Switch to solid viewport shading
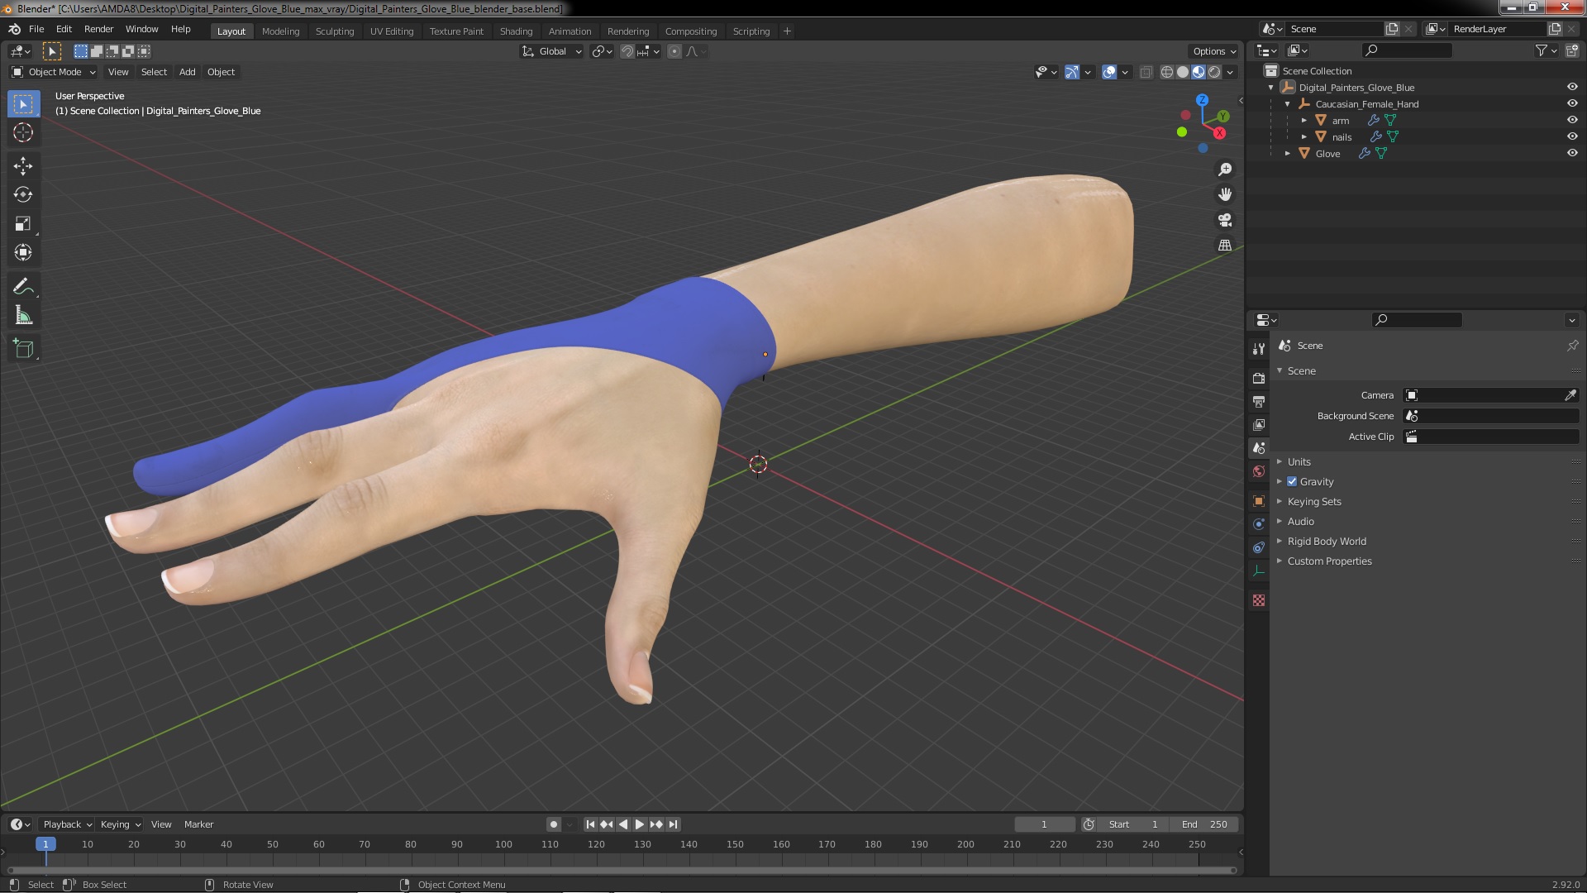The height and width of the screenshot is (893, 1587). click(x=1183, y=72)
